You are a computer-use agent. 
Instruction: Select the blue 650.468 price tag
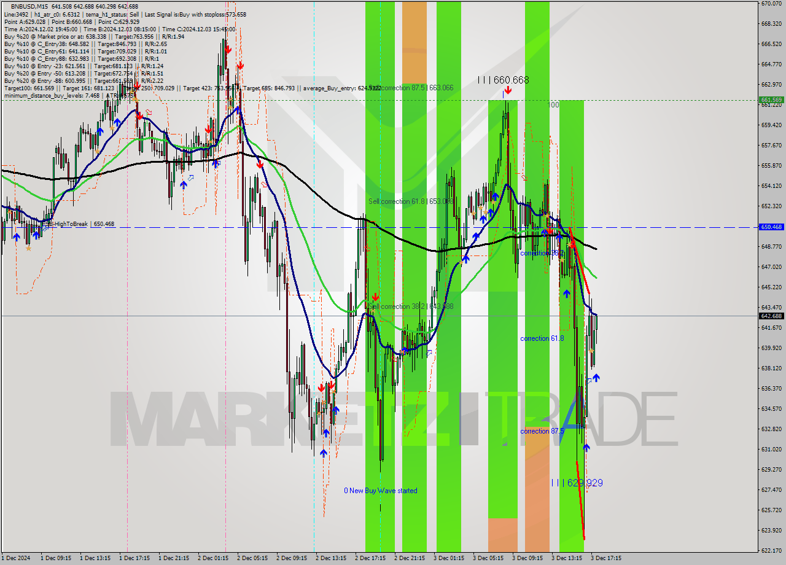(772, 227)
